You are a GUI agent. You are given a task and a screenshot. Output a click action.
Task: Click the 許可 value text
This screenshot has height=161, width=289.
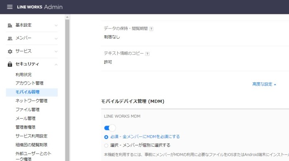tap(108, 62)
